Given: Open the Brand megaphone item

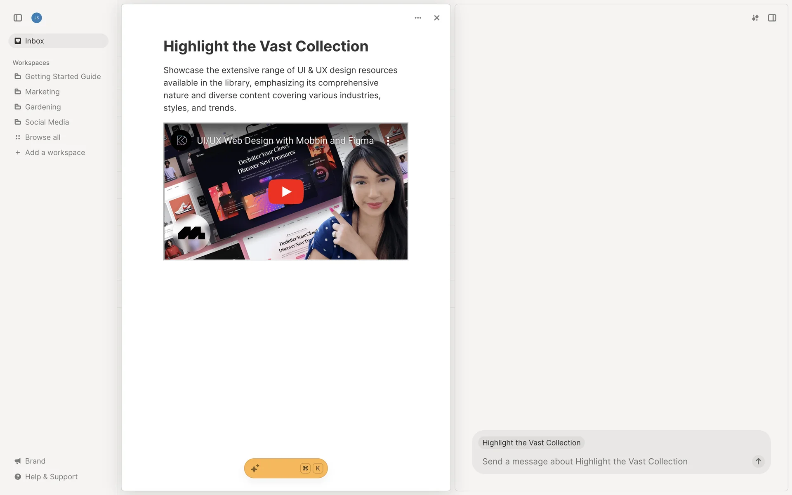Looking at the screenshot, I should 35,461.
